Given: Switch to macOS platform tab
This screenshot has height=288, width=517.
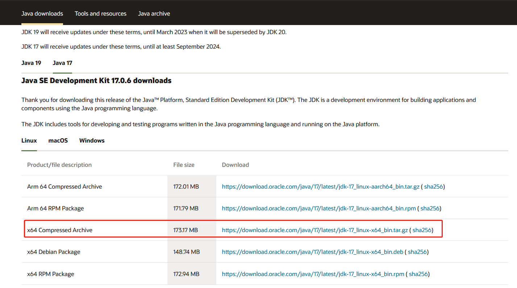Looking at the screenshot, I should (x=58, y=141).
